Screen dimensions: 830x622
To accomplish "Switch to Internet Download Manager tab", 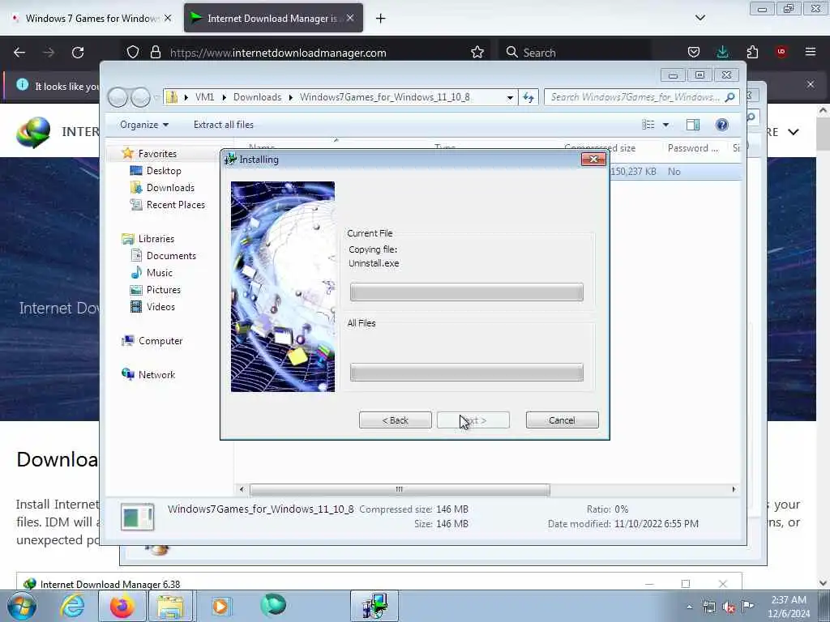I will (273, 19).
